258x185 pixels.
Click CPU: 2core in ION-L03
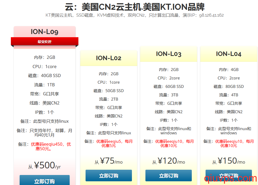[168, 78]
